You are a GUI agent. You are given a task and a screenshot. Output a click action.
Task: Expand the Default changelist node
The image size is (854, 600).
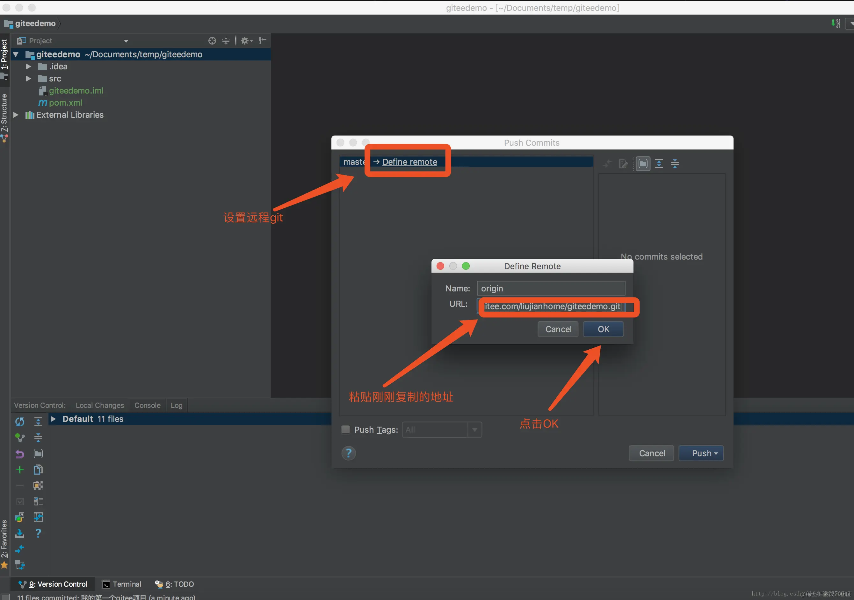point(53,419)
